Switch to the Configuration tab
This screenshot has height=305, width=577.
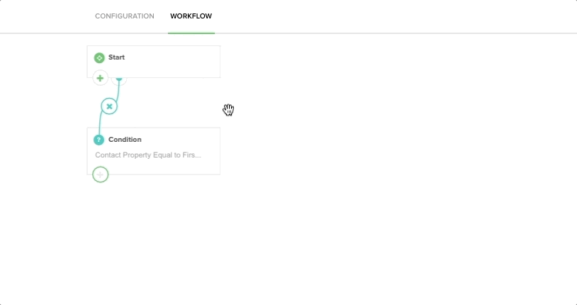point(125,16)
